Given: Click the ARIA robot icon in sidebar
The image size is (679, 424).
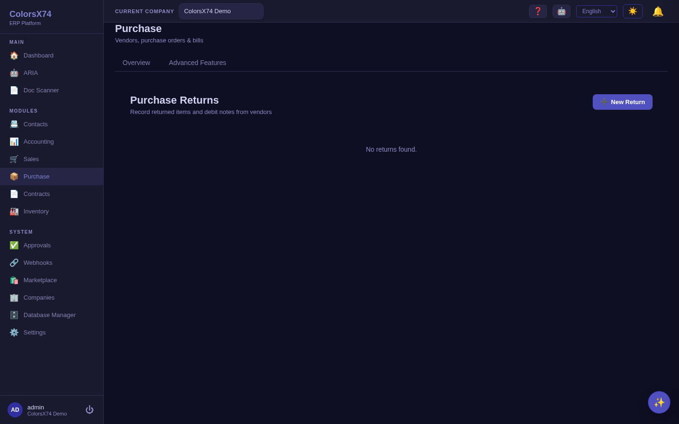Looking at the screenshot, I should tap(14, 73).
